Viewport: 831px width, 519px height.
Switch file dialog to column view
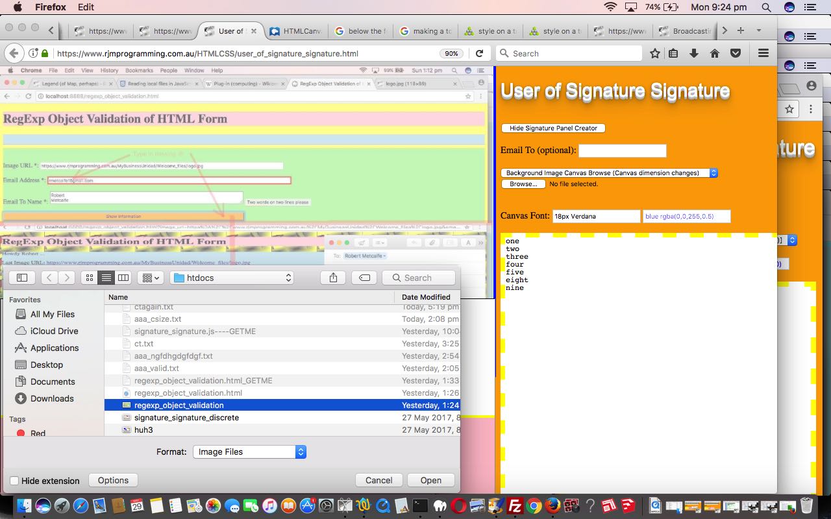[x=123, y=278]
